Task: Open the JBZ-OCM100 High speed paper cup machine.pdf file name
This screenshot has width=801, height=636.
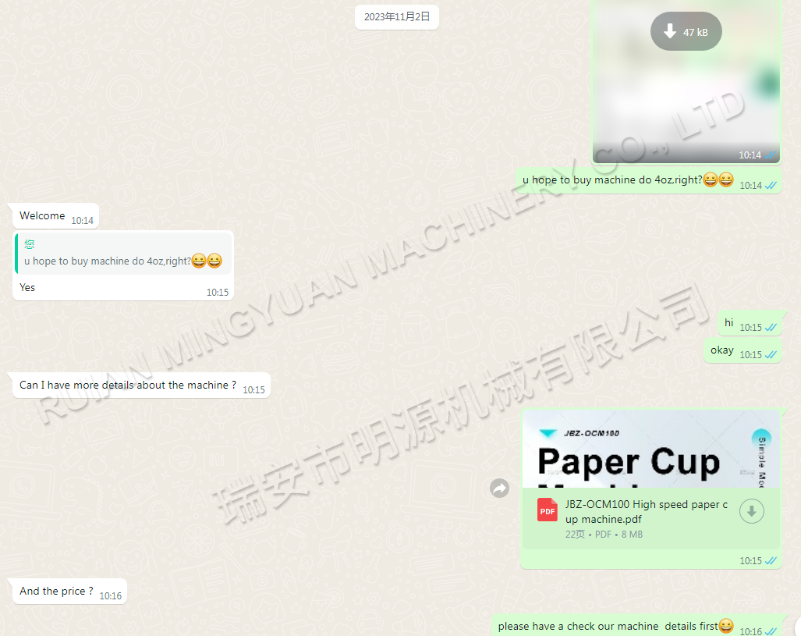Action: (646, 512)
